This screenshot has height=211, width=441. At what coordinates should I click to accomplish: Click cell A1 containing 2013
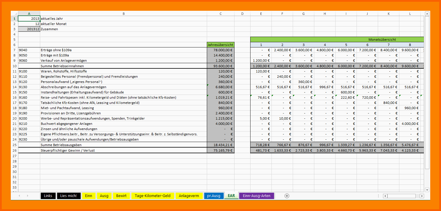coord(29,19)
